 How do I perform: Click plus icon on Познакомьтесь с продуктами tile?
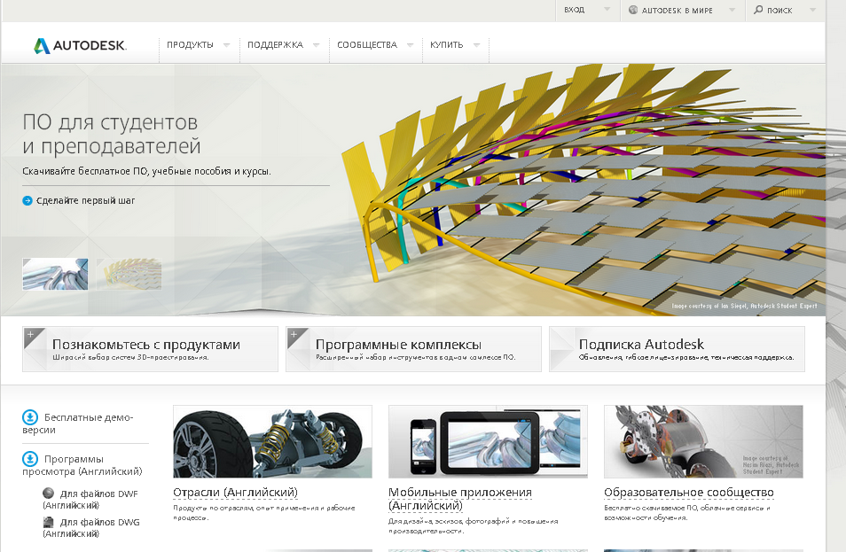tap(31, 335)
